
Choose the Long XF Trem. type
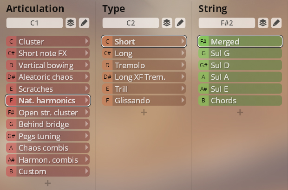[144, 77]
